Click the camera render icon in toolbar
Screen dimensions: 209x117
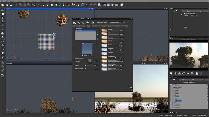[117, 5]
